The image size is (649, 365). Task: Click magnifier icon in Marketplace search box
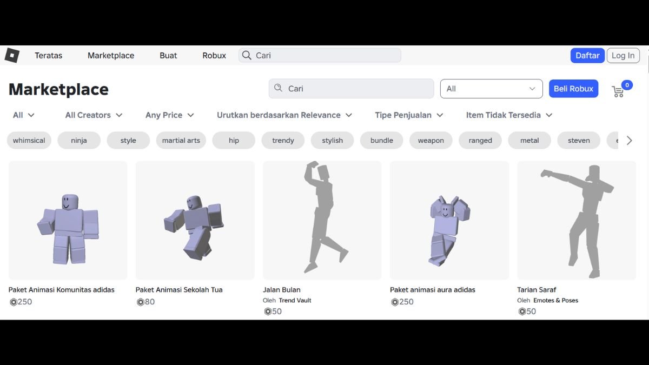[279, 88]
